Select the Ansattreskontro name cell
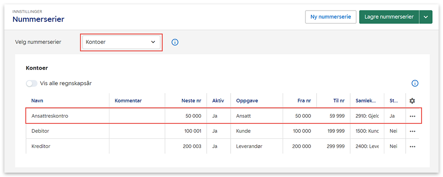 click(50, 116)
